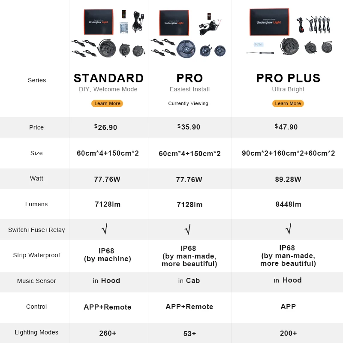Open the PRO kit product image
This screenshot has width=343, height=343.
(x=188, y=34)
